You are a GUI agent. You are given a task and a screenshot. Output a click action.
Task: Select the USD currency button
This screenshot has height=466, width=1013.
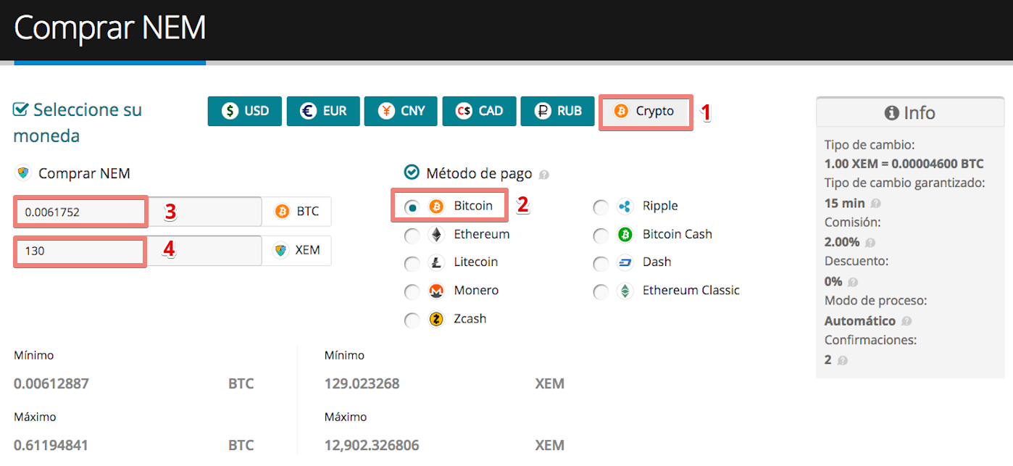244,111
